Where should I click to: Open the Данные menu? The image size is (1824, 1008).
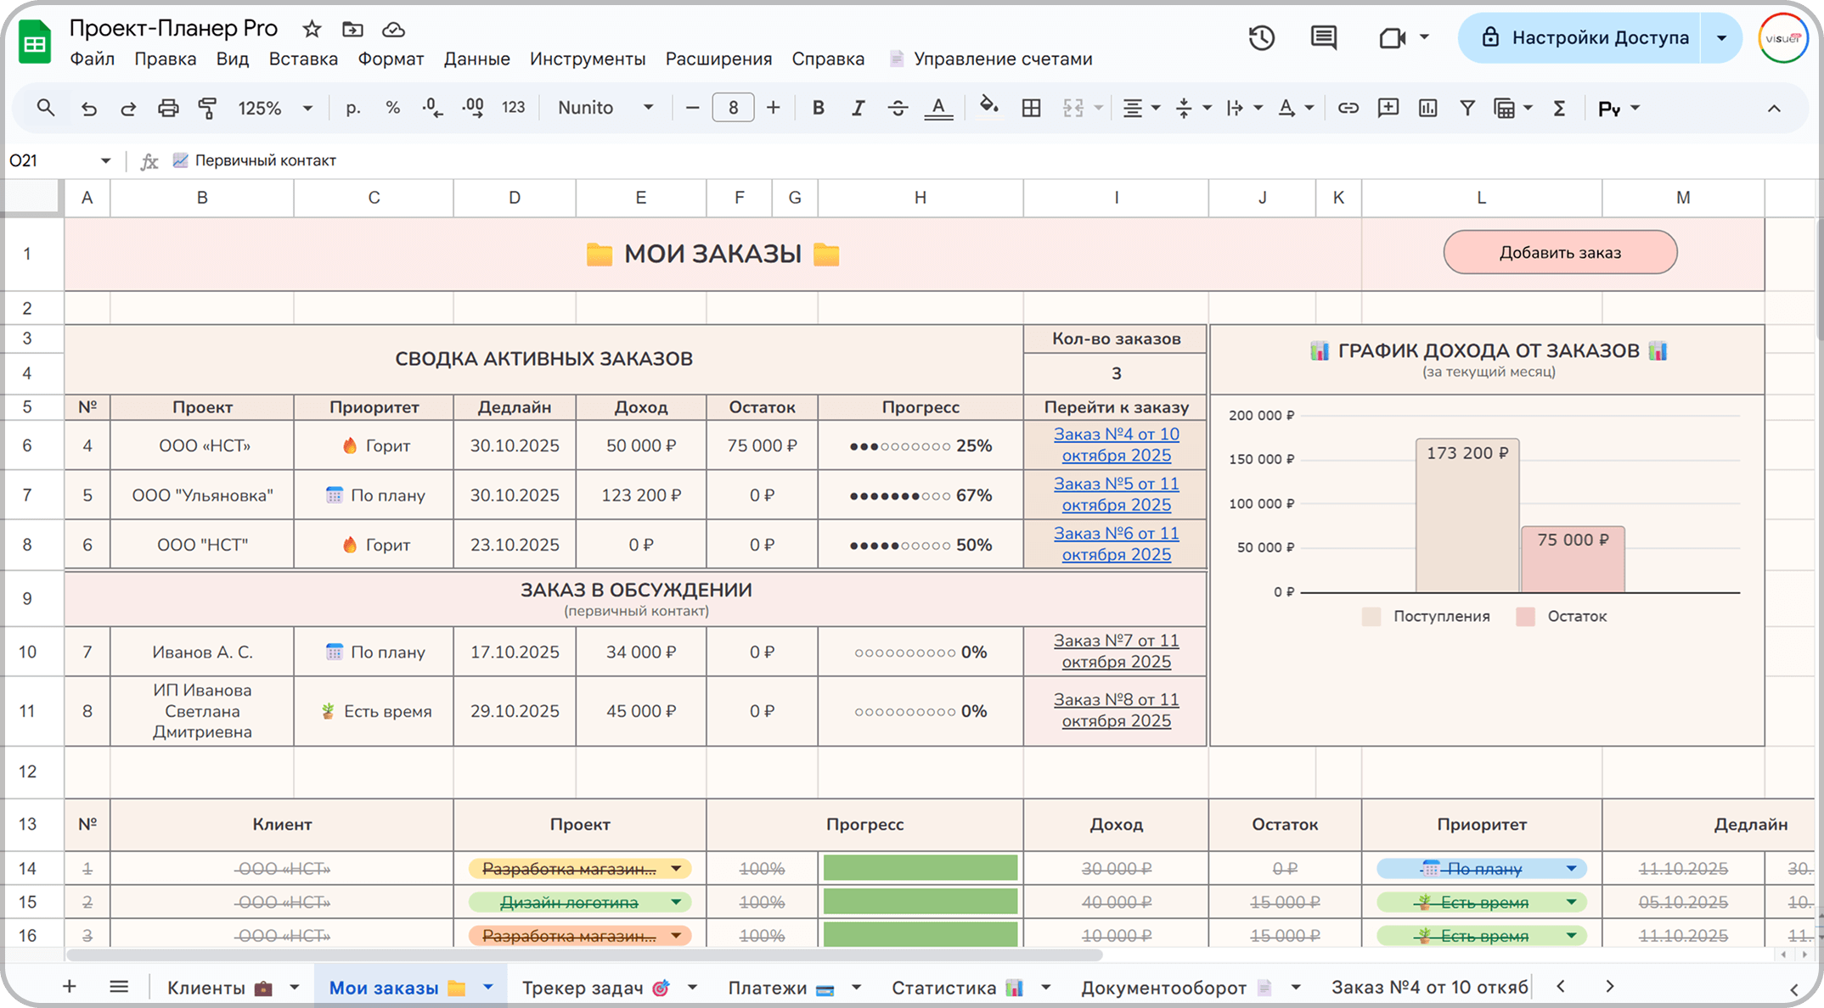click(476, 59)
